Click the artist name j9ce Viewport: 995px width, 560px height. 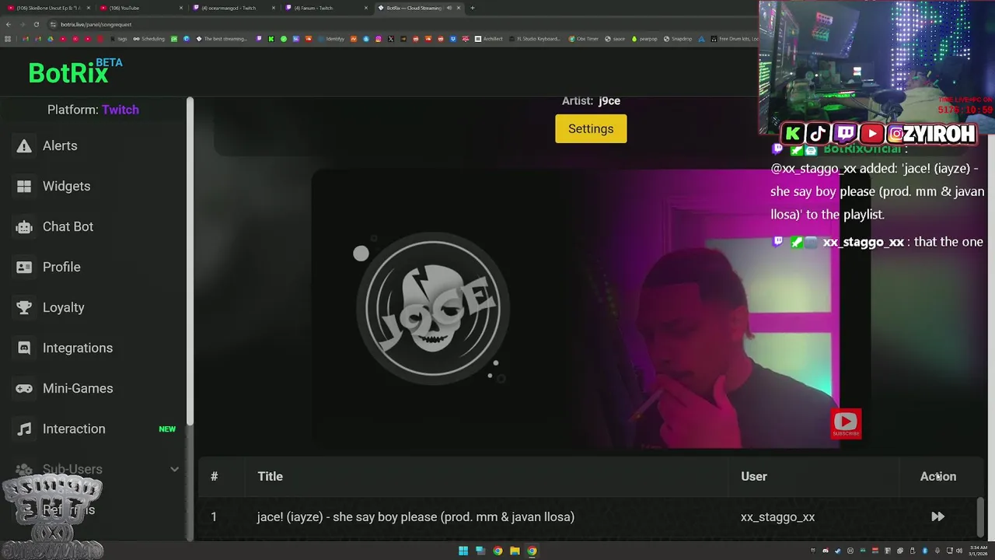pos(609,100)
